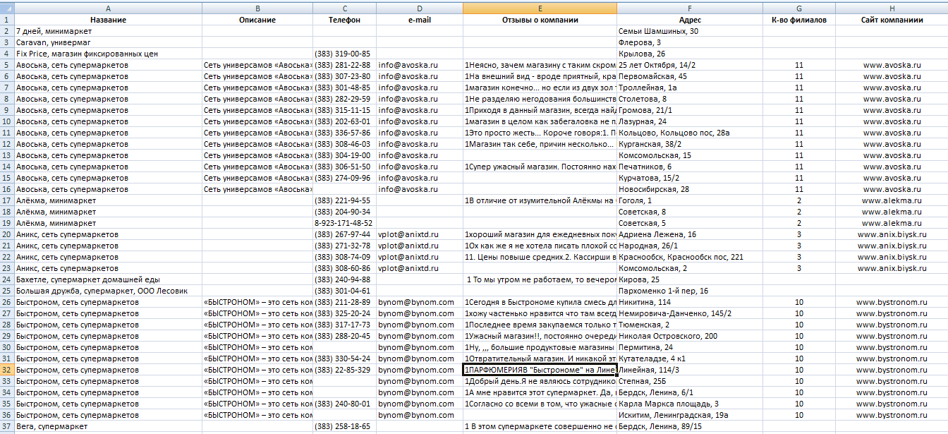Select cell 'Caravan, универмаг'

[x=108, y=42]
